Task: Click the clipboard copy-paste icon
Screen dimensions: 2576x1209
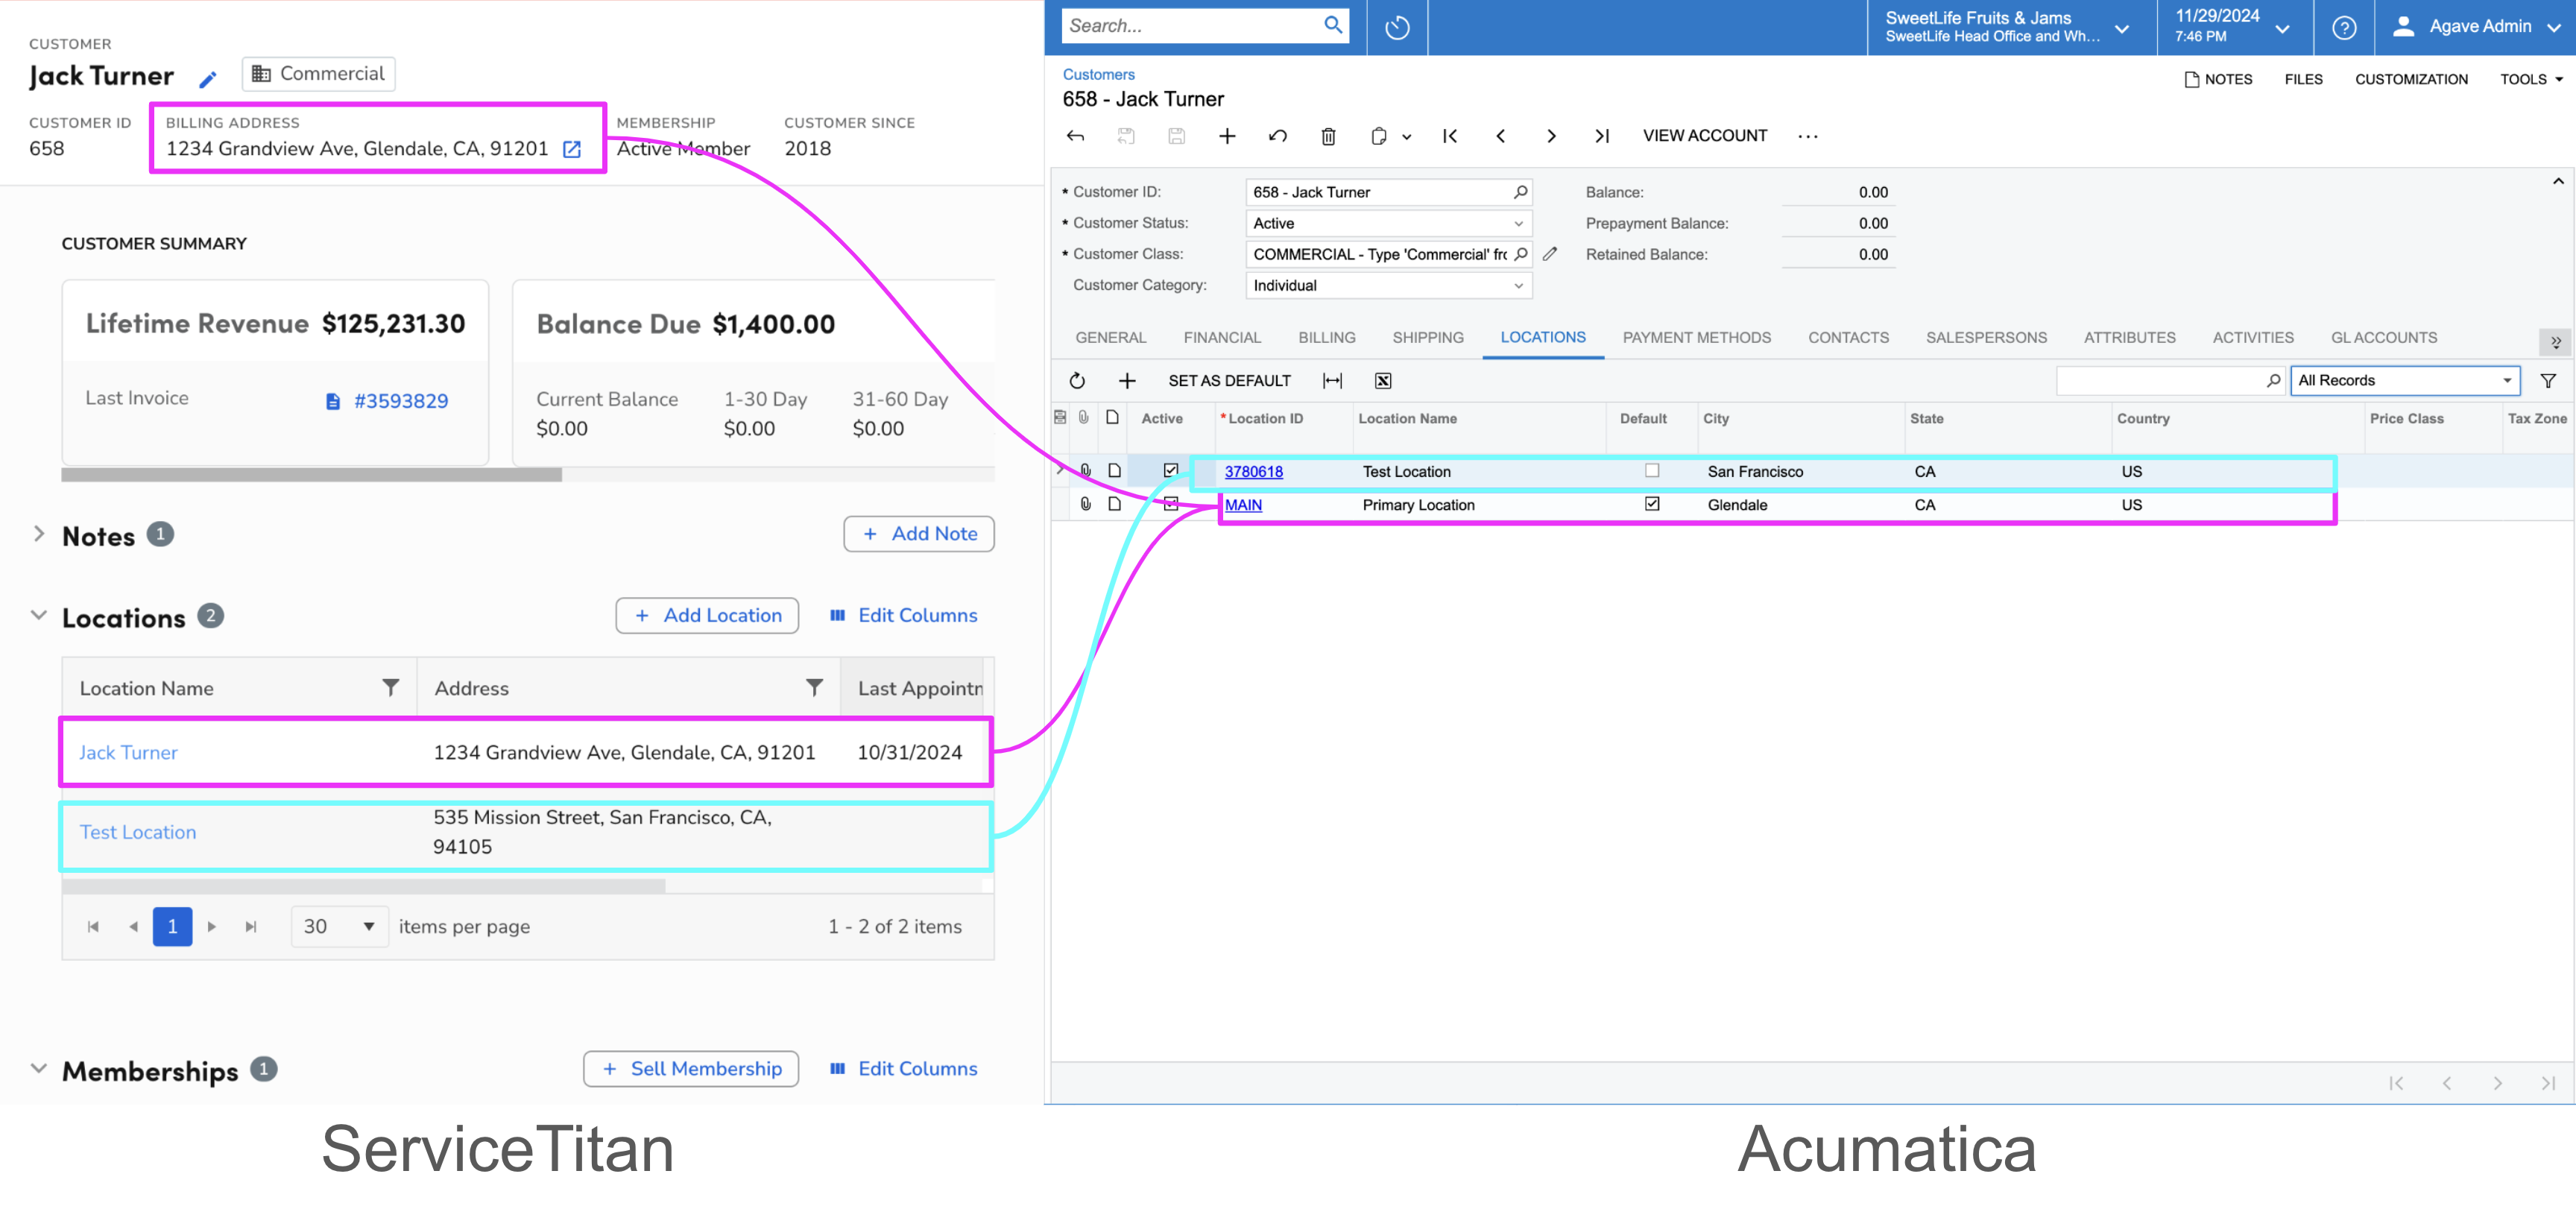Action: click(1379, 136)
